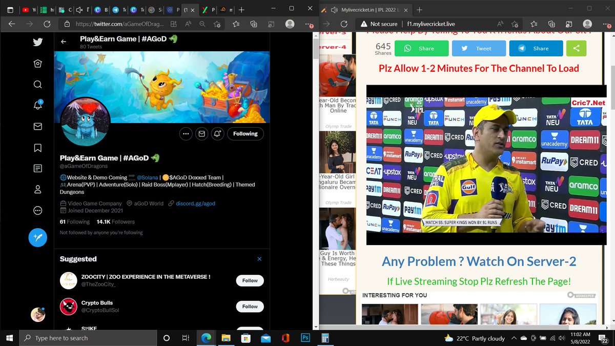The height and width of the screenshot is (346, 615).
Task: Open Twitter Messages envelope in sidebar
Action: point(37,126)
